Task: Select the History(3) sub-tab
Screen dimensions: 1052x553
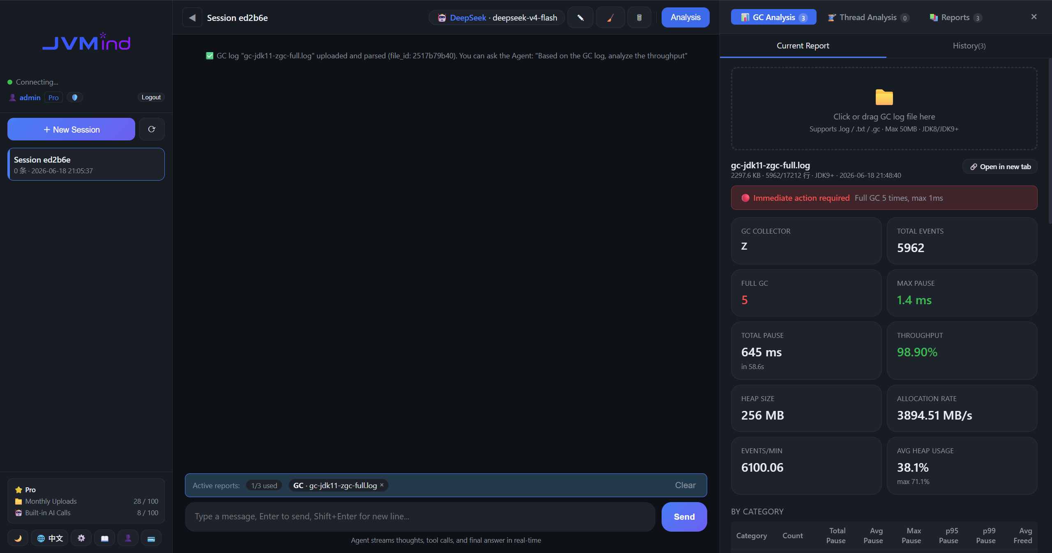Action: (969, 46)
